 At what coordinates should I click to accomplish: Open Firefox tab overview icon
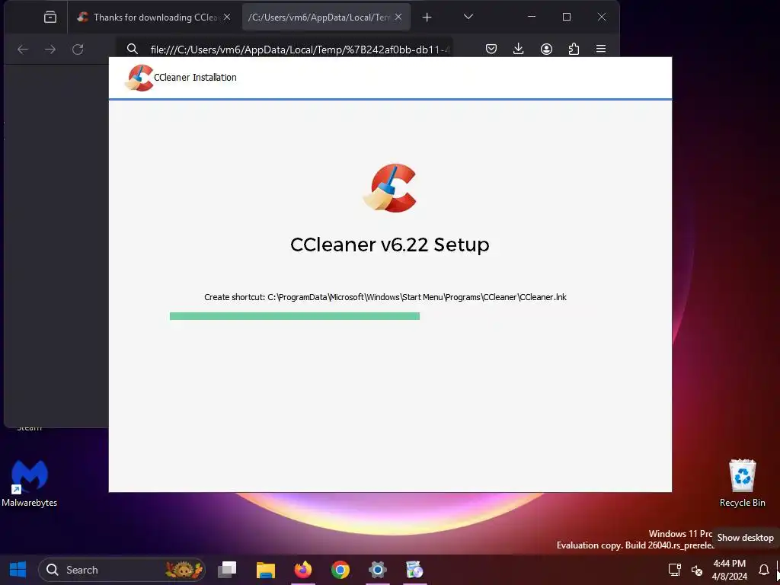click(50, 18)
